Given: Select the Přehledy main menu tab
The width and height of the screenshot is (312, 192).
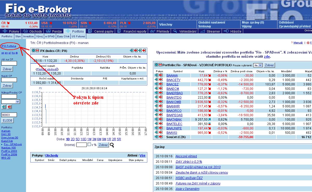Looking at the screenshot, I should 160,31.
